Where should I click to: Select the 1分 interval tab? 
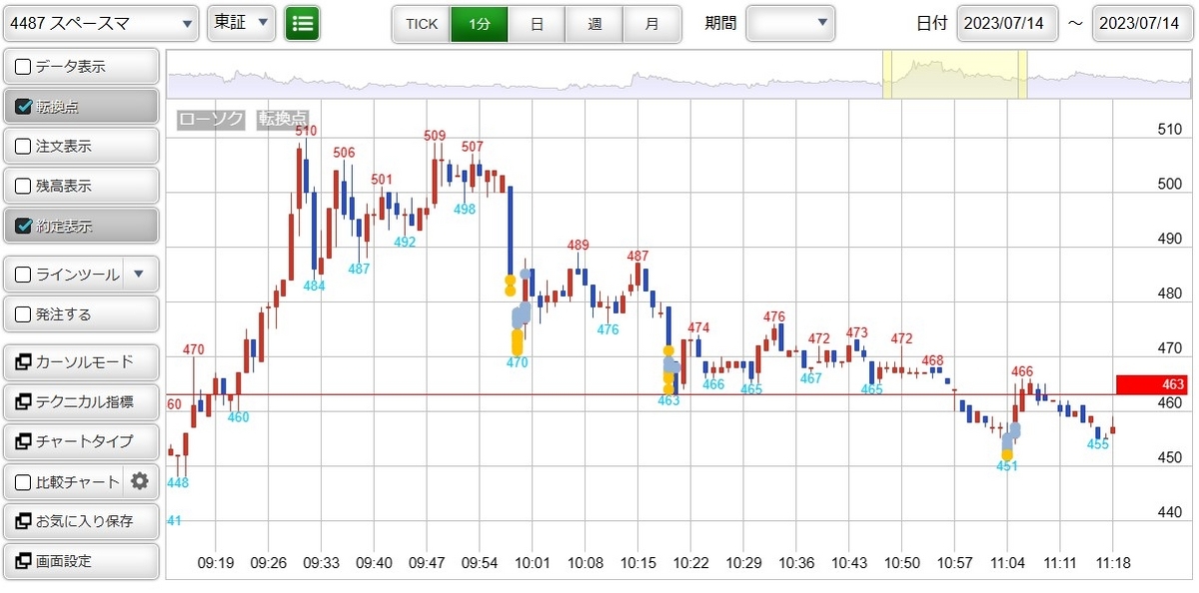point(480,24)
